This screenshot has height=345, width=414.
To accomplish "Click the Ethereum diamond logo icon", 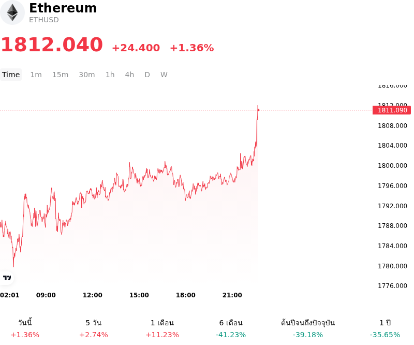I will [x=12, y=12].
